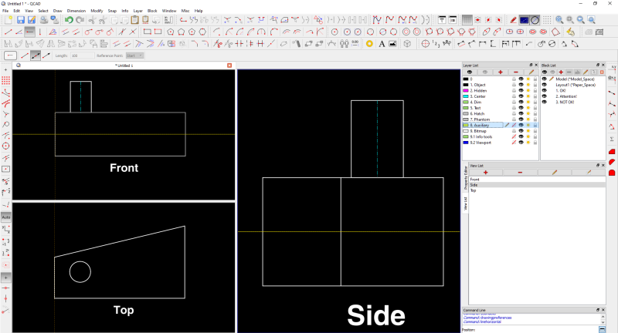Toggle lock on 1. Object layer

click(x=535, y=85)
